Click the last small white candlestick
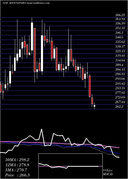The height and width of the screenshot is (179, 128). [x=94, y=106]
